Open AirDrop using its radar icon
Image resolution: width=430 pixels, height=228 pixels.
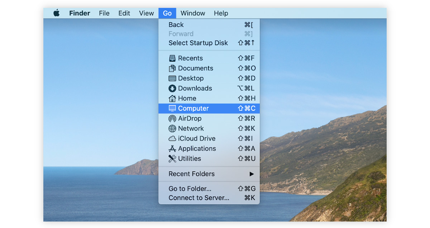click(173, 118)
